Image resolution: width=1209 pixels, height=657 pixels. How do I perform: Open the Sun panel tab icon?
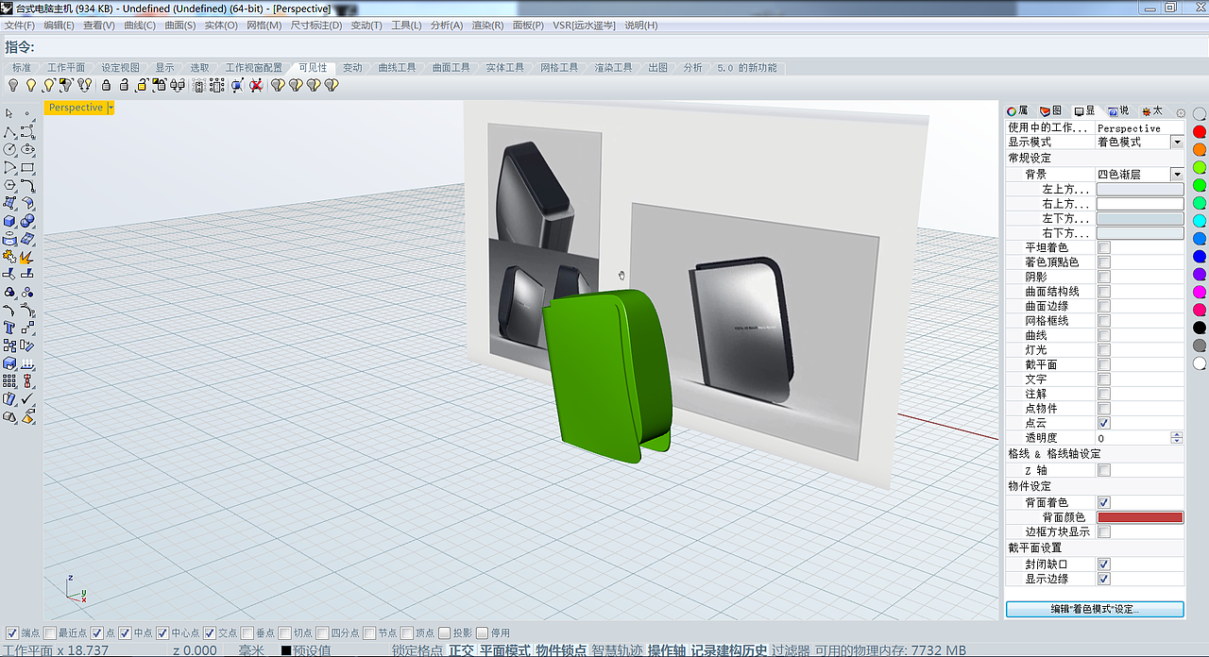pyautogui.click(x=1151, y=111)
